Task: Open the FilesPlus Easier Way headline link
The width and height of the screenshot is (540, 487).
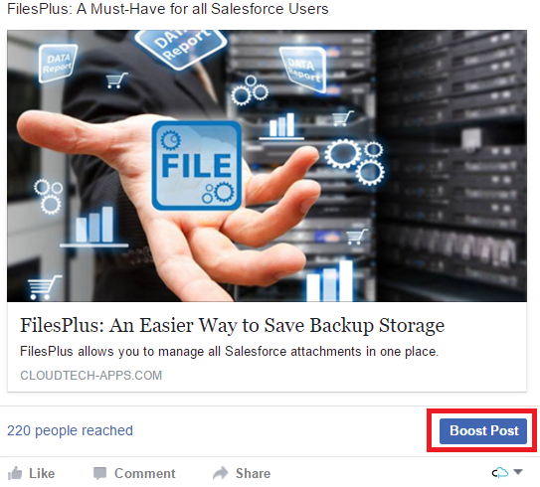Action: coord(233,325)
